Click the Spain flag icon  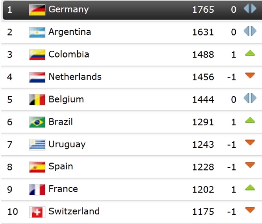point(37,167)
